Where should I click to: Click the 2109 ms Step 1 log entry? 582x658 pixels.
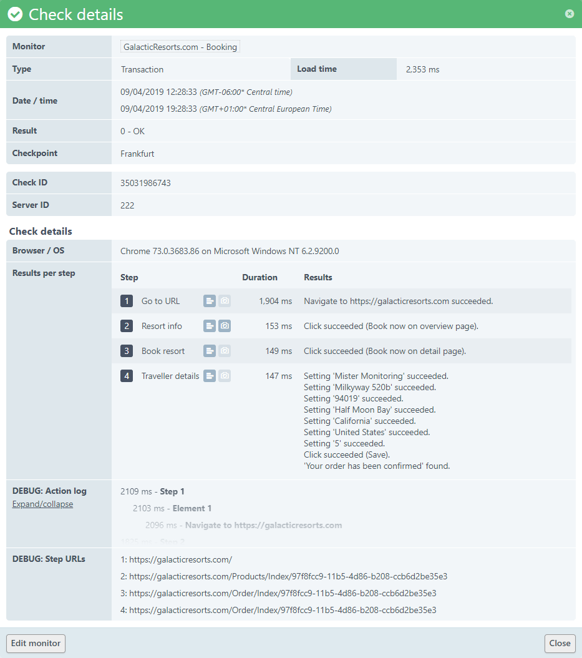click(x=152, y=492)
